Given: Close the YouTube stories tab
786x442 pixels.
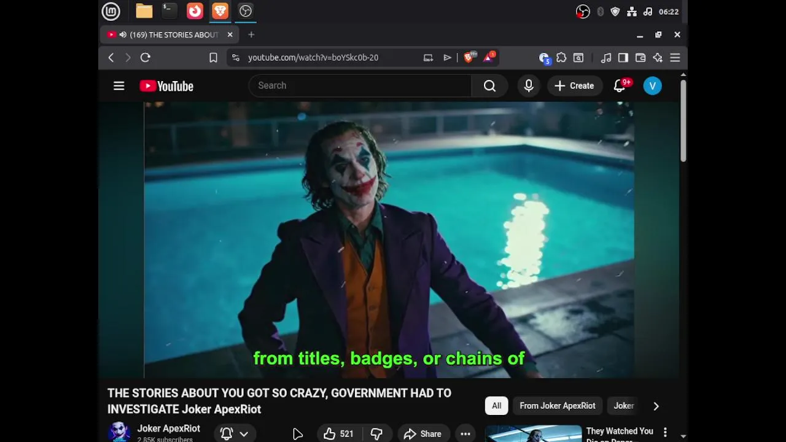Looking at the screenshot, I should click(x=230, y=35).
